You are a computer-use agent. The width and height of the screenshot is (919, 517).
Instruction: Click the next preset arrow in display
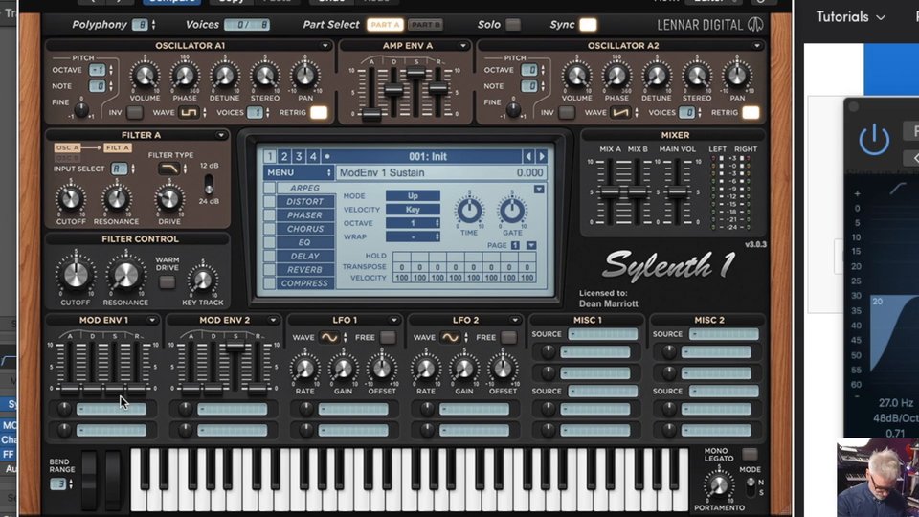click(x=541, y=156)
